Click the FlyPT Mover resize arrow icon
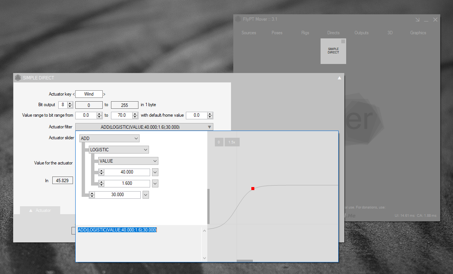453x274 pixels. [x=417, y=20]
